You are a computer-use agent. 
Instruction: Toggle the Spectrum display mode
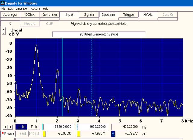click(x=109, y=14)
